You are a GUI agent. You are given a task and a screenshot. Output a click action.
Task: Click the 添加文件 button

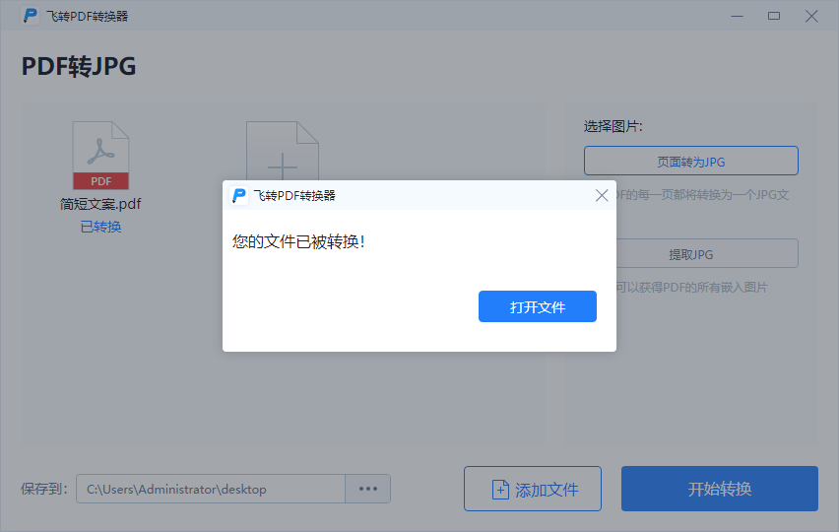[533, 489]
